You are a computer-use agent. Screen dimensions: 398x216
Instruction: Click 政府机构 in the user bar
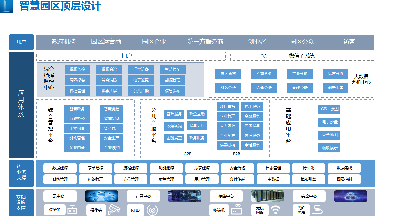[x=64, y=42]
